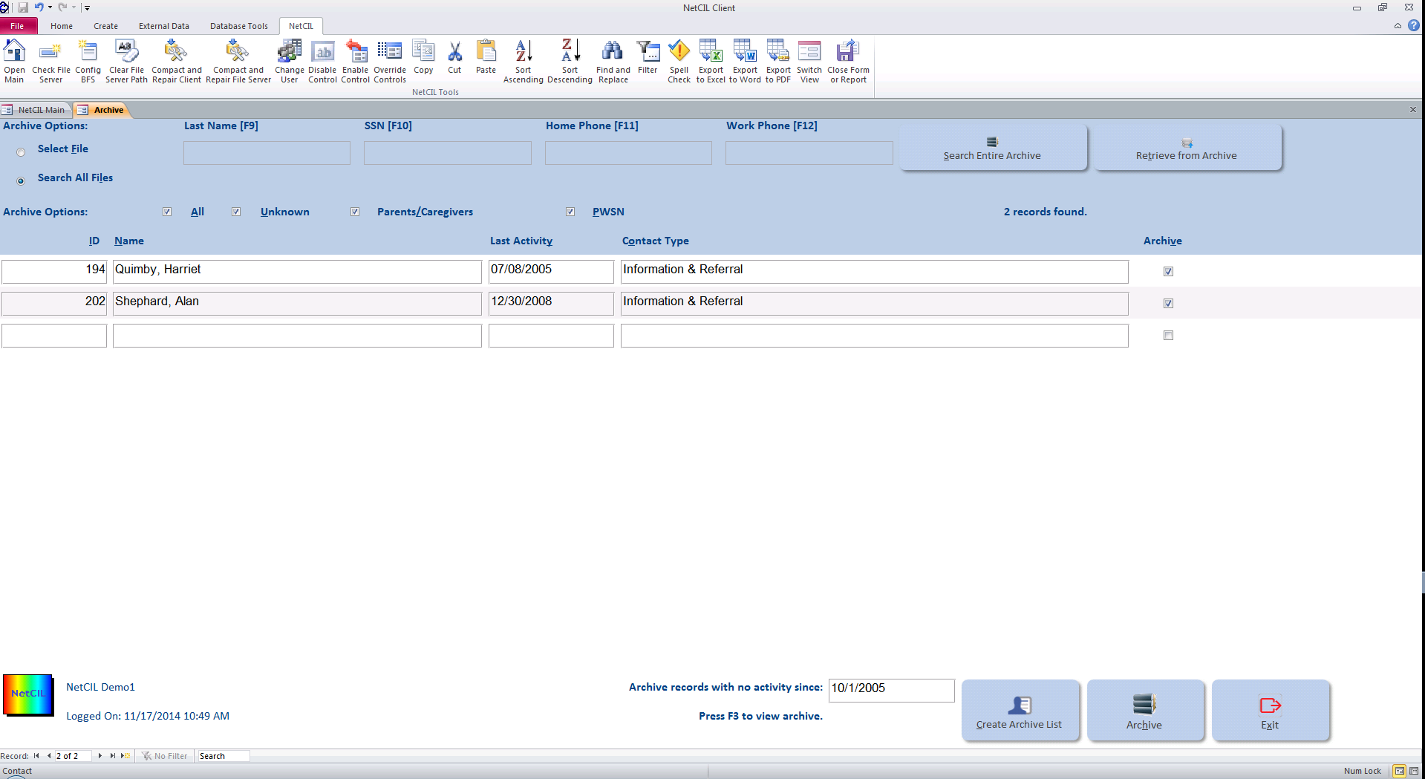The image size is (1425, 779).
Task: Select the Select File radio button
Action: point(21,152)
